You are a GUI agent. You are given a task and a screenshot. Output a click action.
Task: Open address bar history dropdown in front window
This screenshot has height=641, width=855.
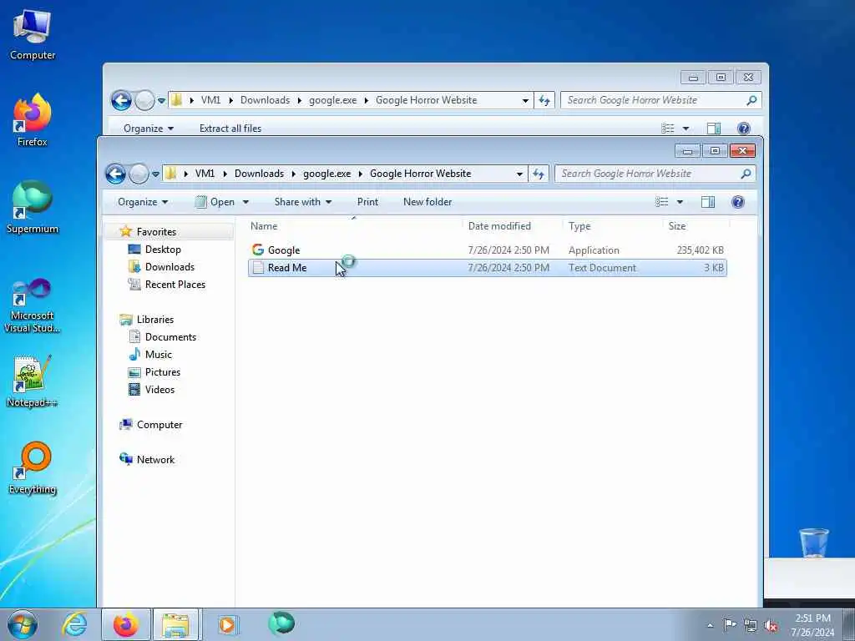click(519, 174)
